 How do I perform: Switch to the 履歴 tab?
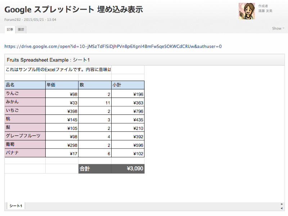point(21,30)
